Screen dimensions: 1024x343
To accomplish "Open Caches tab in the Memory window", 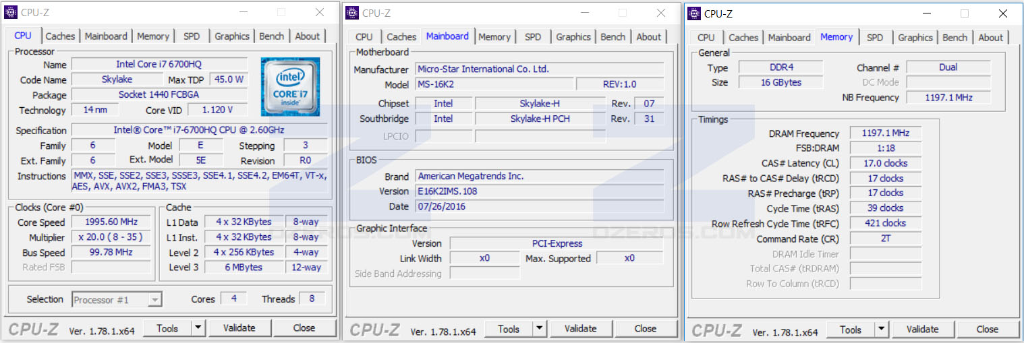I will (x=743, y=38).
